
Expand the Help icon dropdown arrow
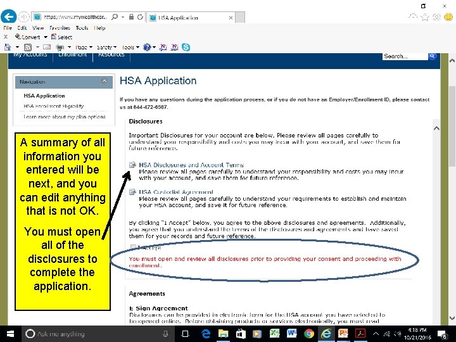(154, 47)
